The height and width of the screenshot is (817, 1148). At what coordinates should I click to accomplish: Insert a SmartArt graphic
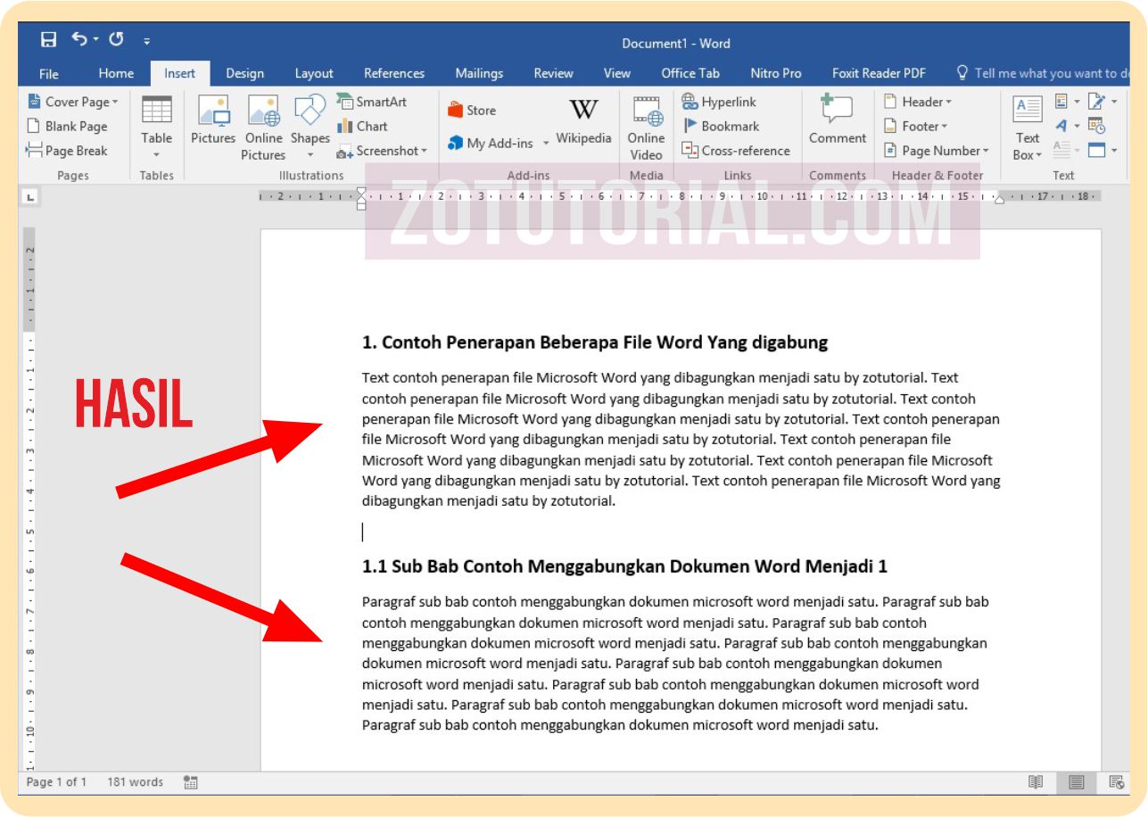(x=371, y=102)
